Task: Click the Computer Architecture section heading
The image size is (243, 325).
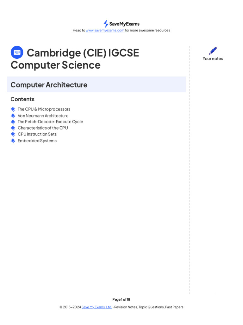Action: pos(49,85)
